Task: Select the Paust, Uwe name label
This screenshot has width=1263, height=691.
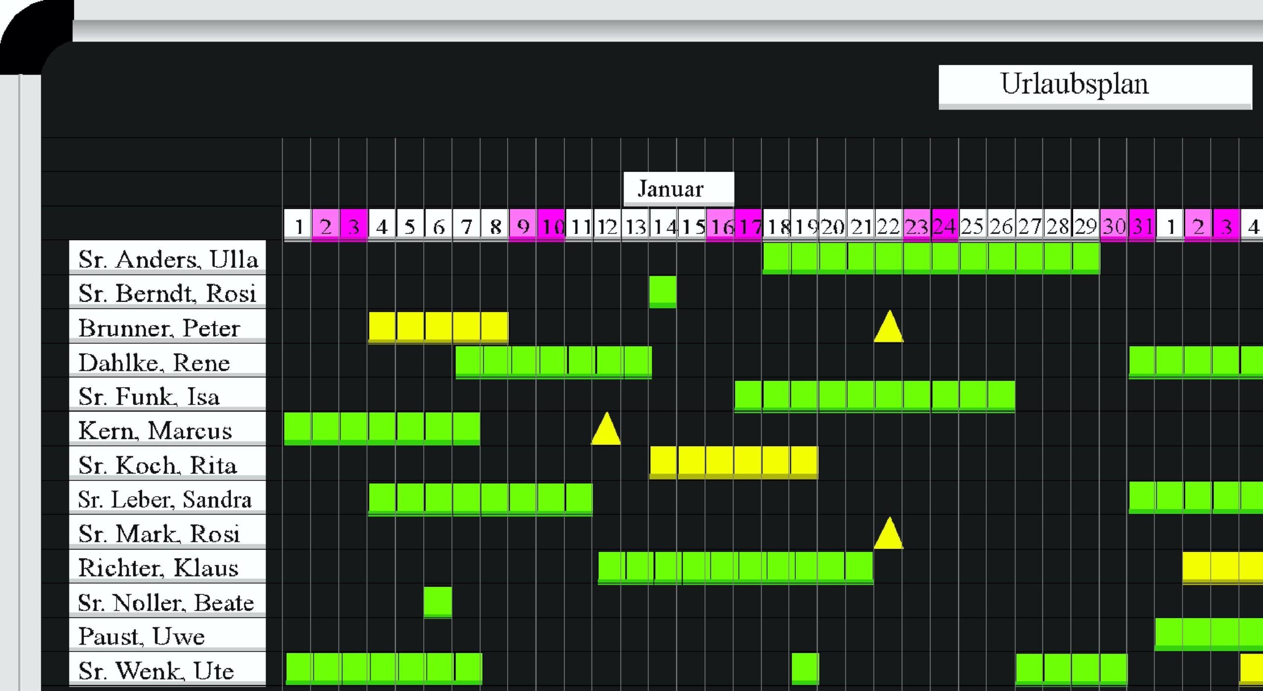Action: [167, 635]
